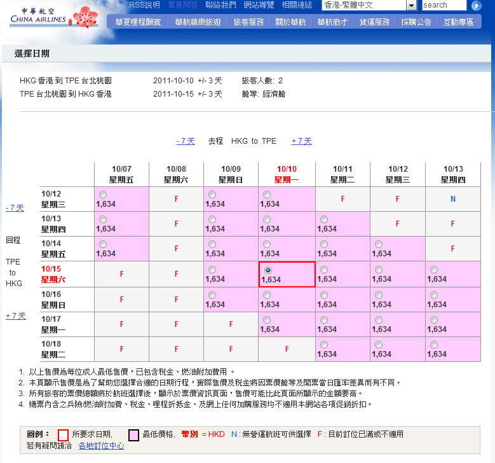Select fare for 10/07 depart, 10/12 return
The height and width of the screenshot is (463, 495).
pyautogui.click(x=102, y=195)
